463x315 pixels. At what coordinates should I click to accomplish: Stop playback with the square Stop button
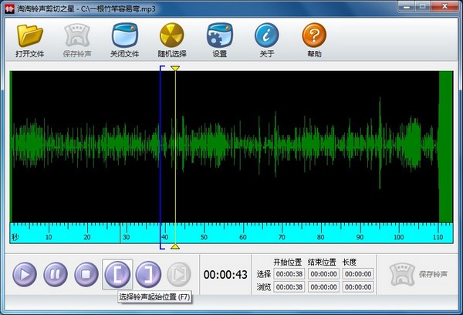(x=86, y=273)
